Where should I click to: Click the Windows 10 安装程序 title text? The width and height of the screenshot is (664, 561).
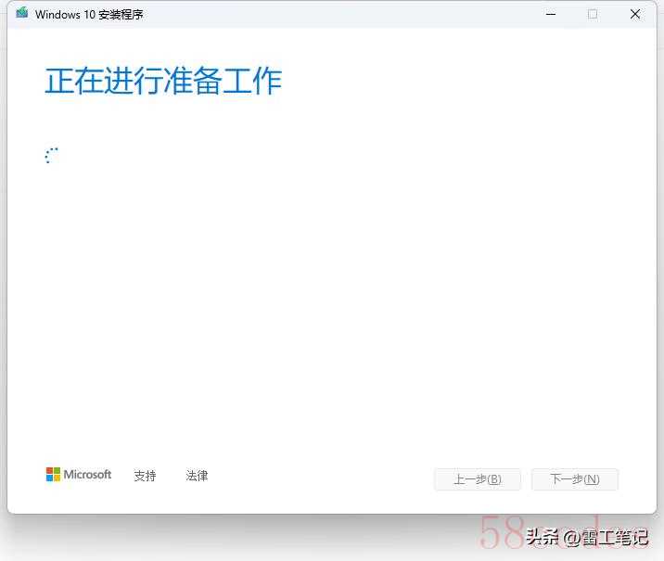(89, 15)
